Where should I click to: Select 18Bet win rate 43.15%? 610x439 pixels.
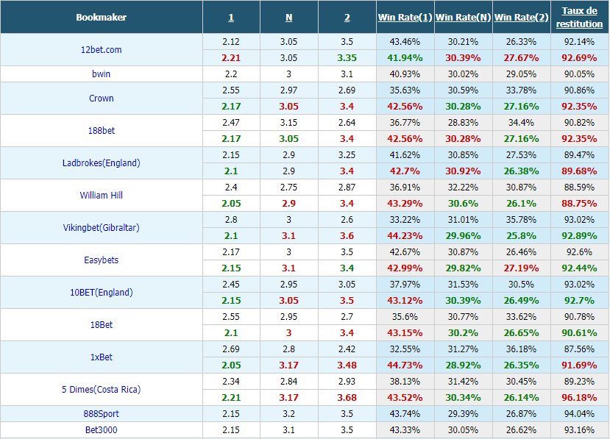405,333
